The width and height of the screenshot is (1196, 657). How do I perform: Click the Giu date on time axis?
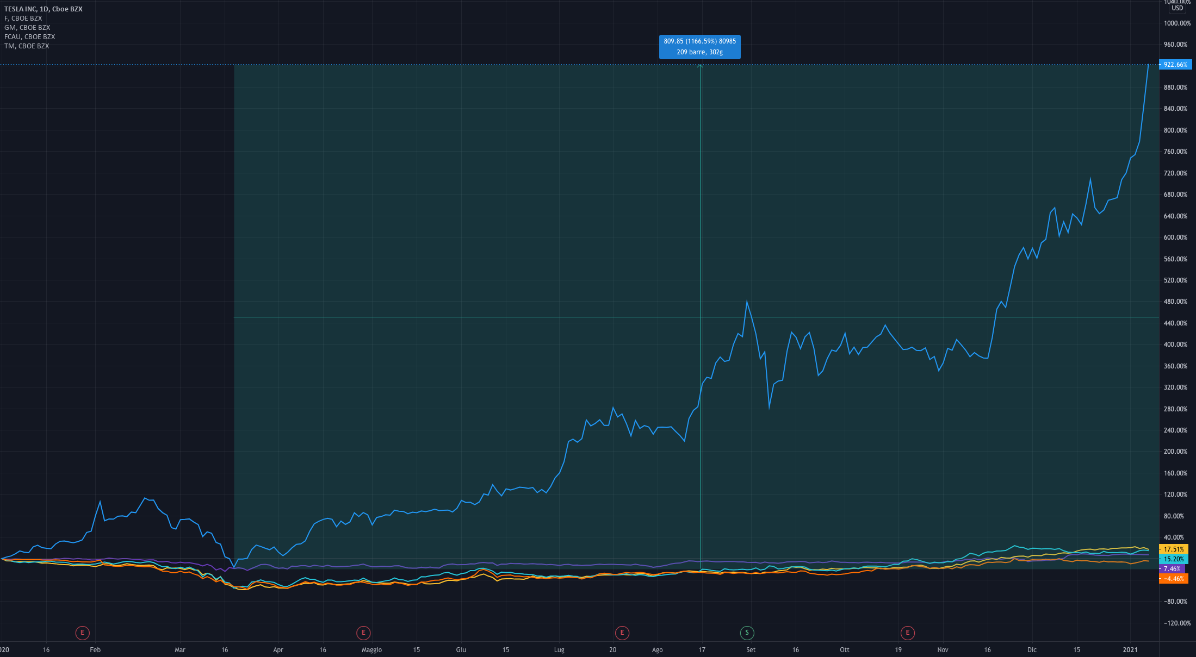[461, 650]
